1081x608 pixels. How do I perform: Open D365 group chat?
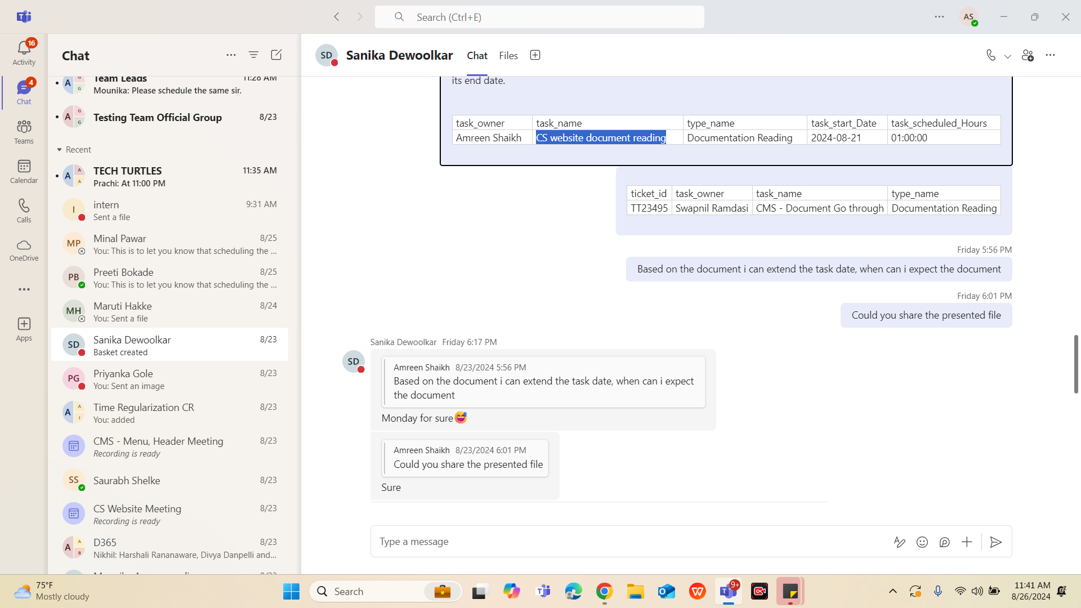coord(169,548)
